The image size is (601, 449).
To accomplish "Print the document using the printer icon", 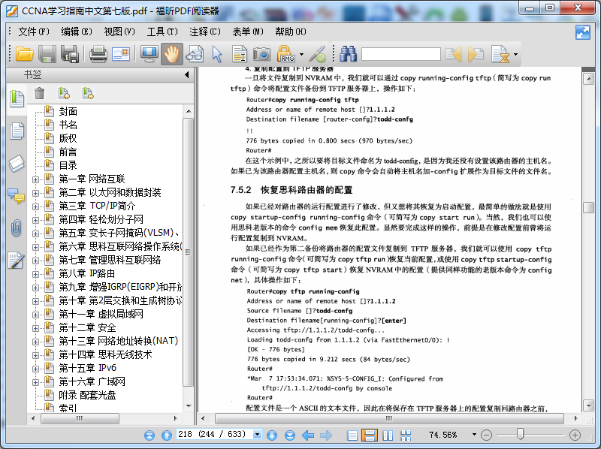I will click(x=98, y=54).
